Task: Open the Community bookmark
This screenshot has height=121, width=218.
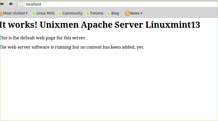Action: (70, 13)
